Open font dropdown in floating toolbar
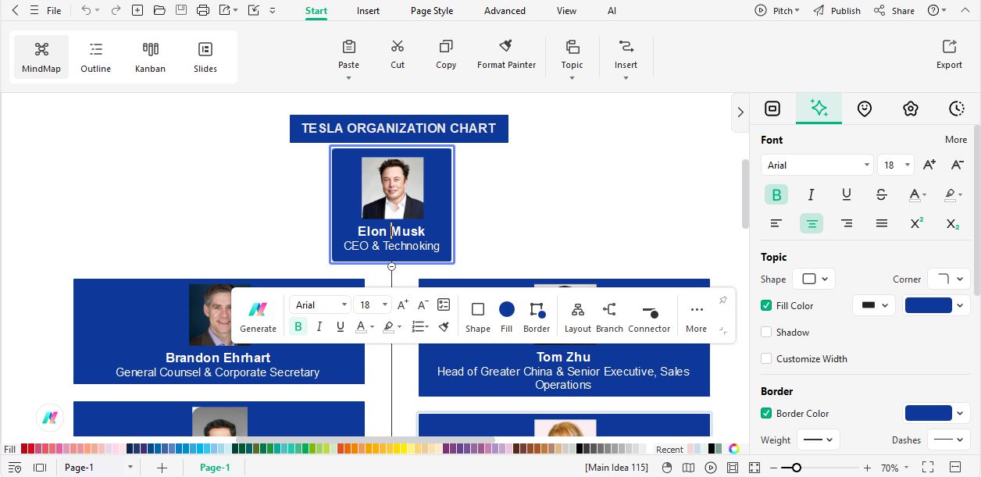 [320, 304]
